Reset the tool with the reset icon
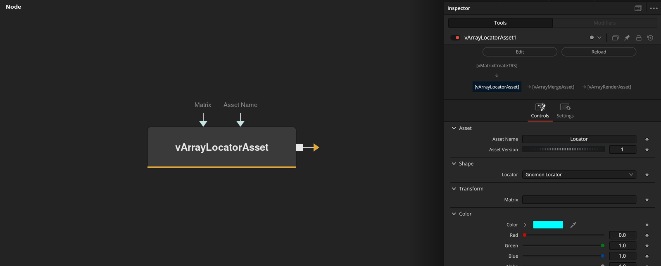Screen dimensions: 661x266 coord(650,38)
